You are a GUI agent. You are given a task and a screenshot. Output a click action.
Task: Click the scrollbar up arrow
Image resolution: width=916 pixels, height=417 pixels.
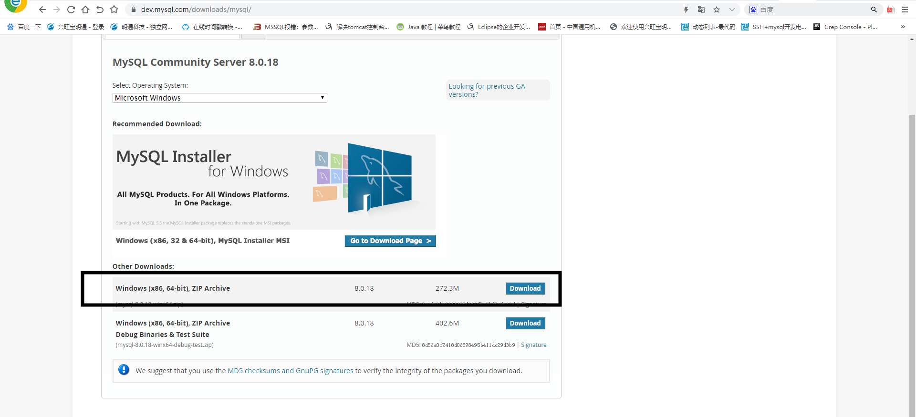[912, 39]
